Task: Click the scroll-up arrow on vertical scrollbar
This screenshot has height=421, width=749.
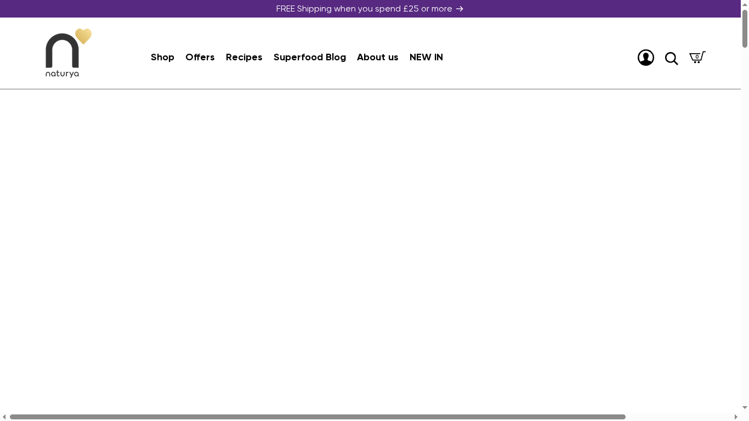Action: click(745, 4)
